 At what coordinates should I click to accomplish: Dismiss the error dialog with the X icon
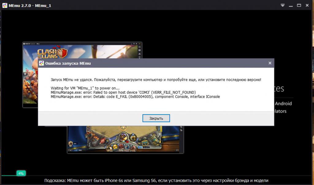[270, 63]
